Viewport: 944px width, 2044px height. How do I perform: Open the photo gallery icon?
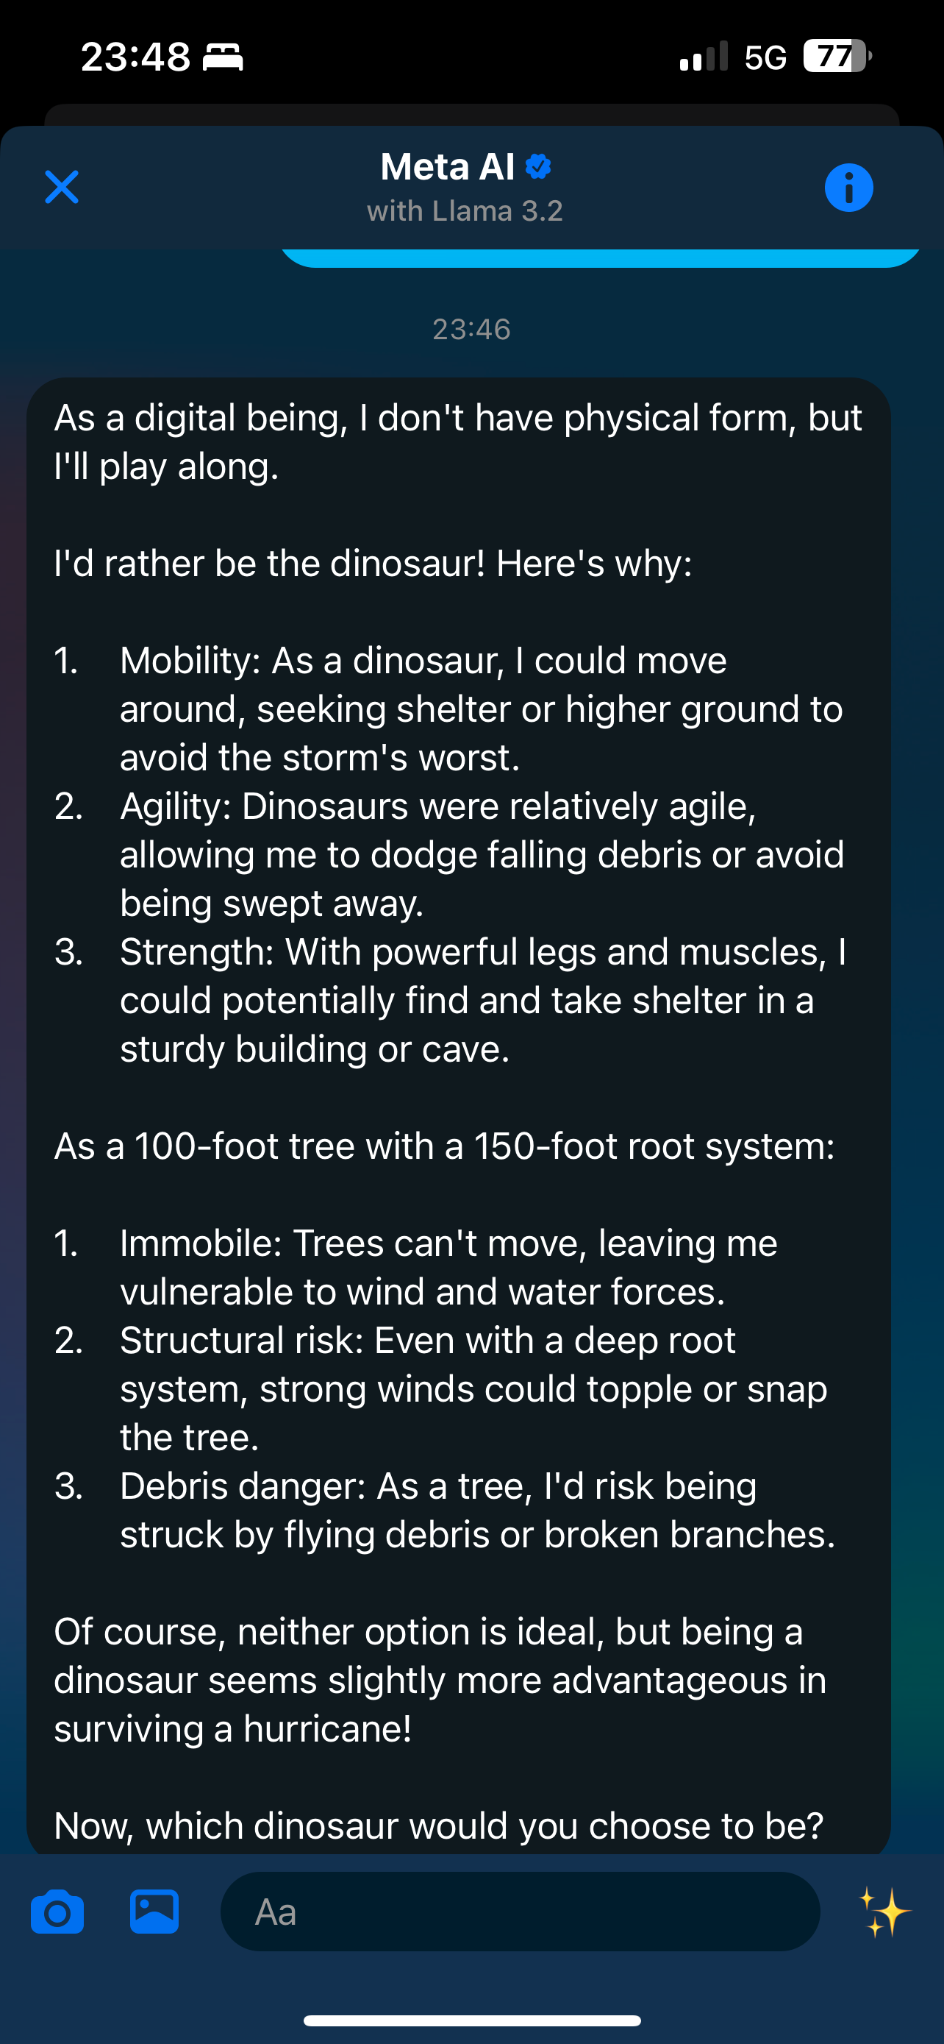click(154, 1912)
